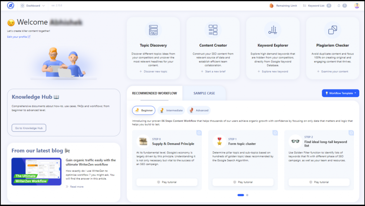Click the chest icon on Step 0

143,141
